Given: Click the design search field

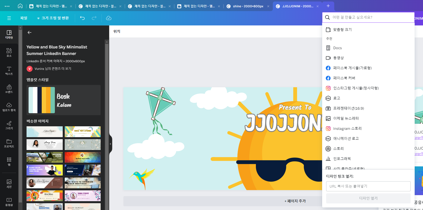Looking at the screenshot, I should click(368, 17).
